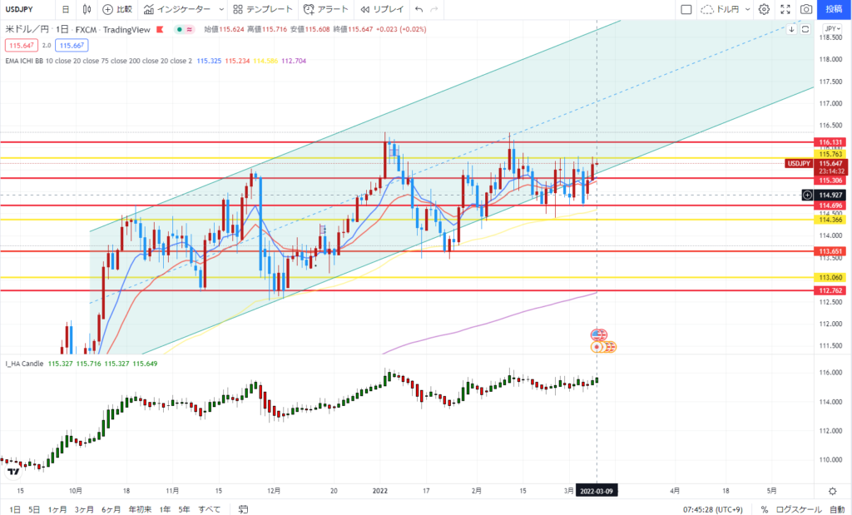Click the sell price 115.647 button
Screen dimensions: 852x515
tap(22, 46)
